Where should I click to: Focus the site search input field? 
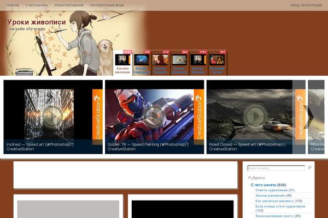[x=276, y=168]
